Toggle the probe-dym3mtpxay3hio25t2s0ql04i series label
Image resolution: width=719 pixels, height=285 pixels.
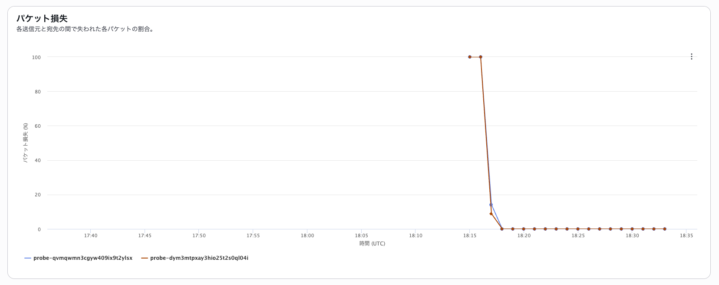[x=199, y=258]
